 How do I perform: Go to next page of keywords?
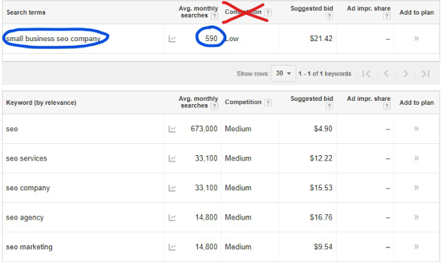(406, 74)
